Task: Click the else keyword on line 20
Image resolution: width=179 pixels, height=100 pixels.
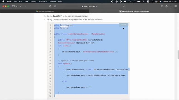Action: pyautogui.click(x=64, y=81)
